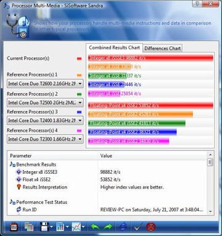Open the Intel Core Duo T2500 reference dropdown
Screen dimensions: 222x236
point(45,102)
